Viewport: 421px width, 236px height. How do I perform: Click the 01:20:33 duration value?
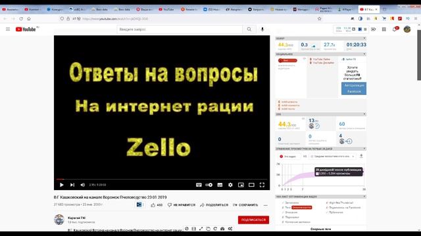tap(356, 45)
